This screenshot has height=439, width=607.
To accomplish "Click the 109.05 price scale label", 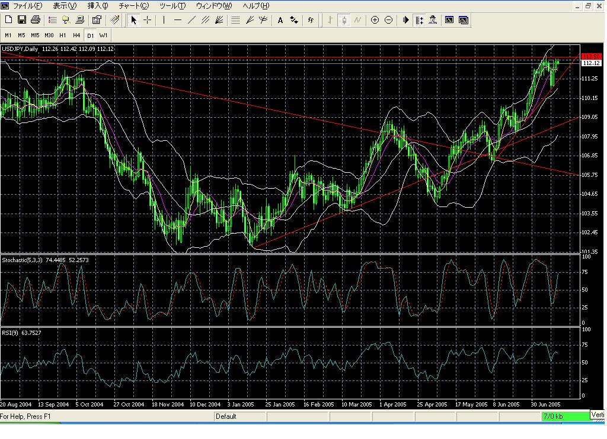I will (590, 117).
